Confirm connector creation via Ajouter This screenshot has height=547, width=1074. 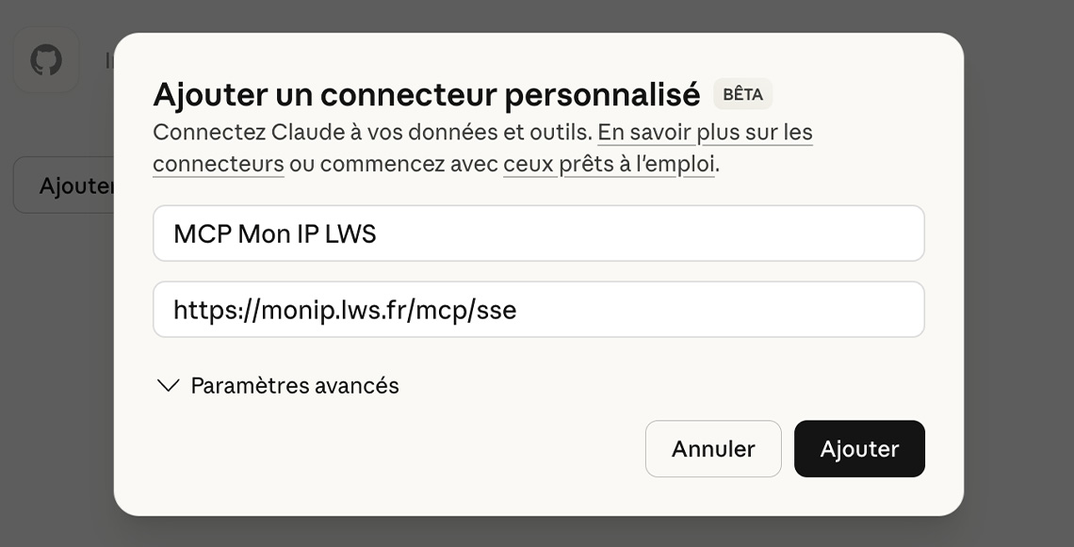[859, 449]
